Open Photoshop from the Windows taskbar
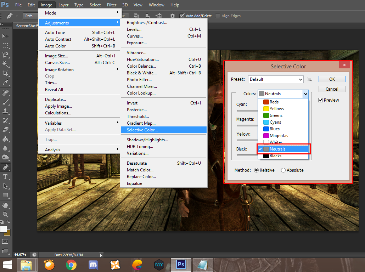 (x=181, y=265)
